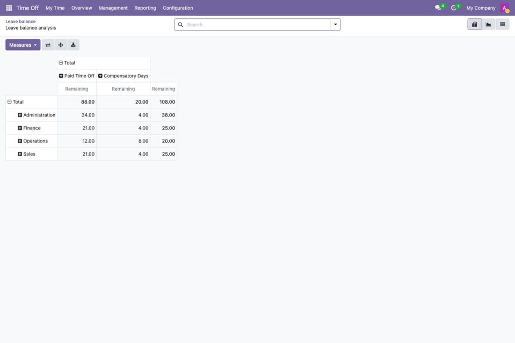Open the apps grid menu icon
The image size is (515, 343).
(9, 8)
